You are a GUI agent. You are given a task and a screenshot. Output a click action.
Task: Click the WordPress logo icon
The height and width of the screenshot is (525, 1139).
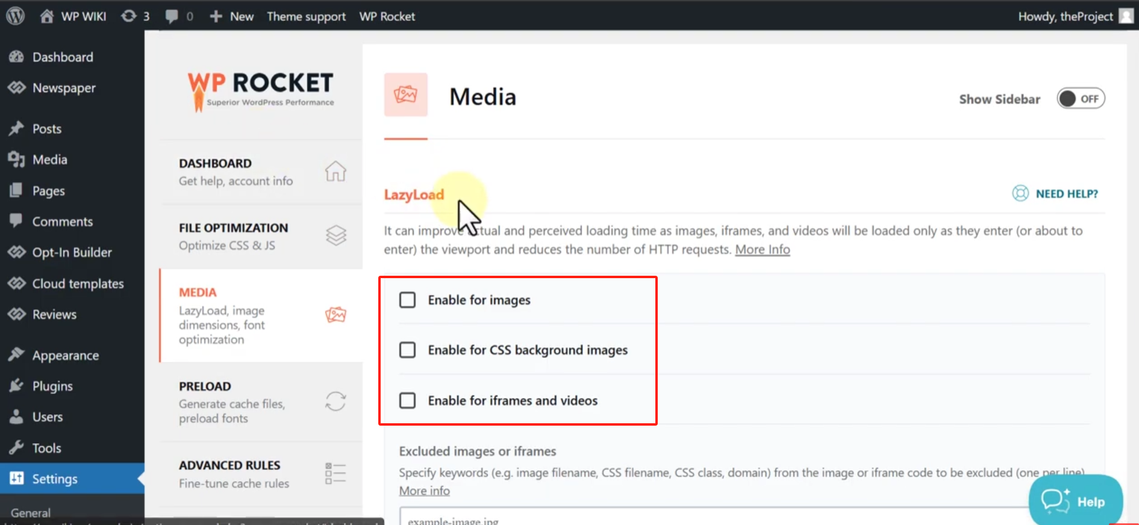tap(15, 16)
